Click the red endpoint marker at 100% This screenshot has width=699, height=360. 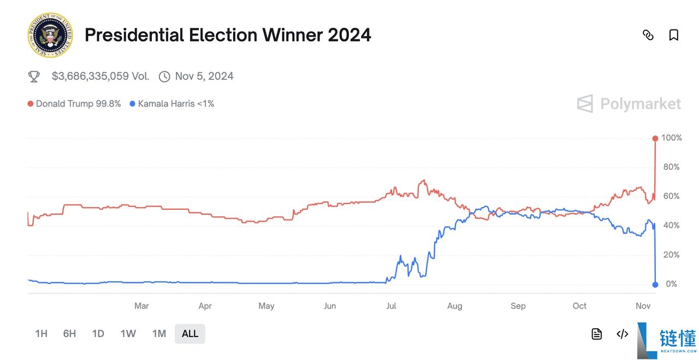[655, 138]
